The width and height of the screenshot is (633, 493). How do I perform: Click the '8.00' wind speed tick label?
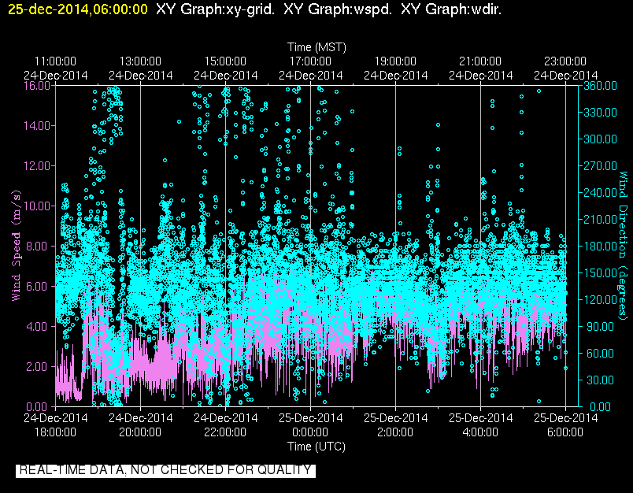click(x=39, y=246)
